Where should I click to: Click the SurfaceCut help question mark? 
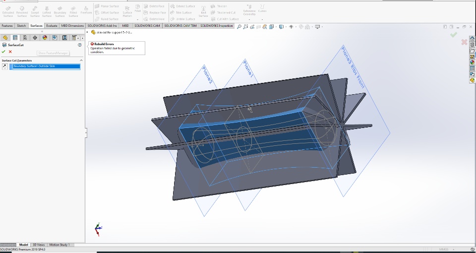point(80,45)
